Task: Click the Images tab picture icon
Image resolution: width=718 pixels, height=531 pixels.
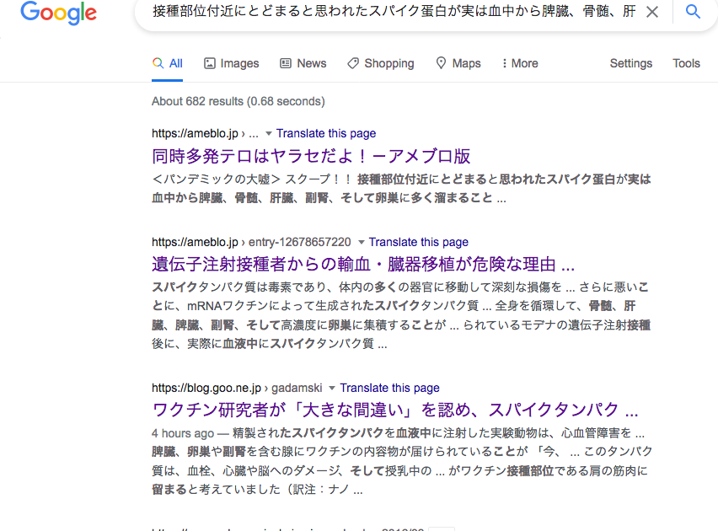Action: click(x=209, y=63)
